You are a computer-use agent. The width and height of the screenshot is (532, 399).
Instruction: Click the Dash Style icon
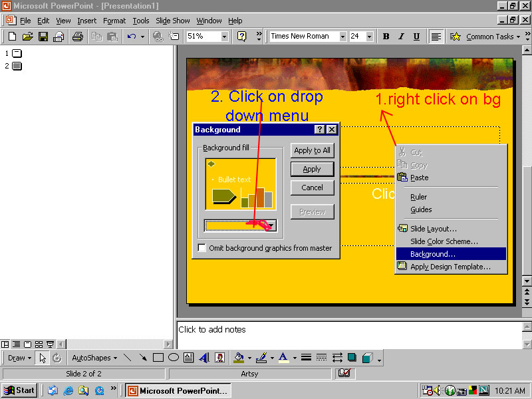pyautogui.click(x=321, y=358)
